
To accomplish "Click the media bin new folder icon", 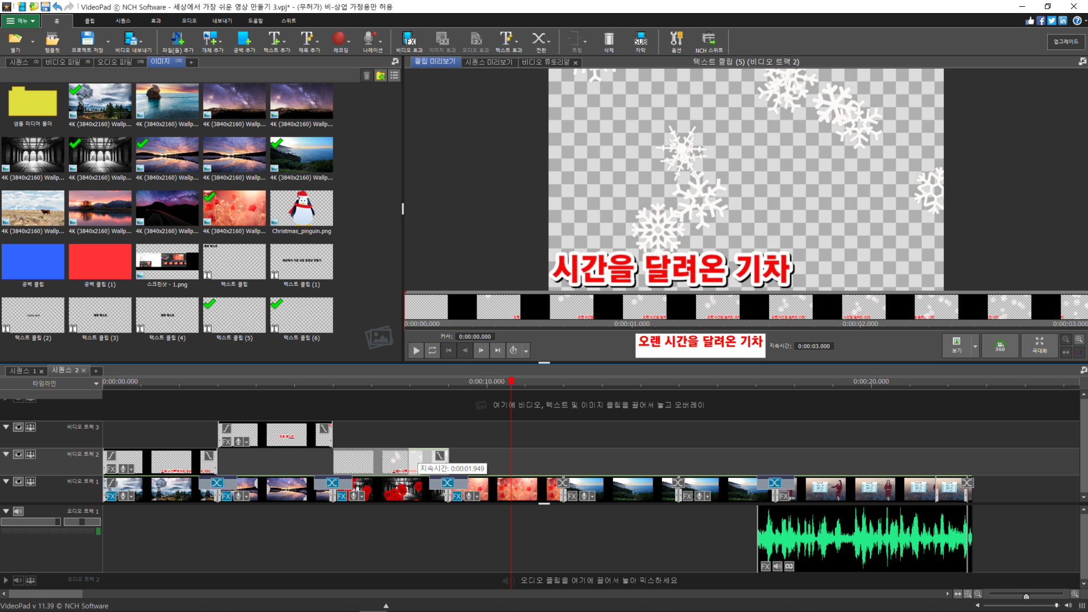I will click(x=381, y=75).
